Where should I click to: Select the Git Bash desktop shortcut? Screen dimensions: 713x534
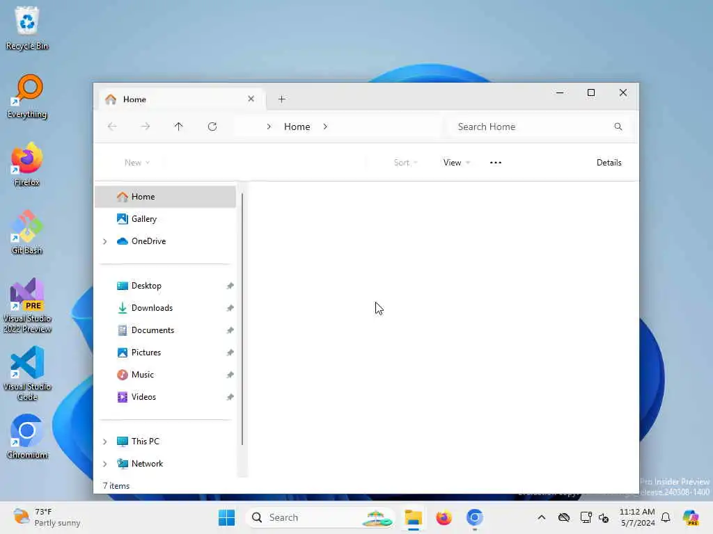[27, 232]
